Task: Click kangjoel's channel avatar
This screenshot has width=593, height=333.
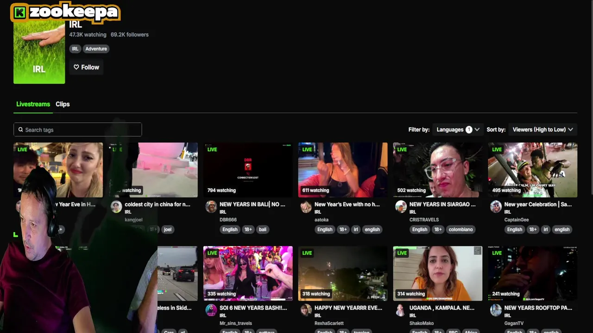Action: point(116,207)
